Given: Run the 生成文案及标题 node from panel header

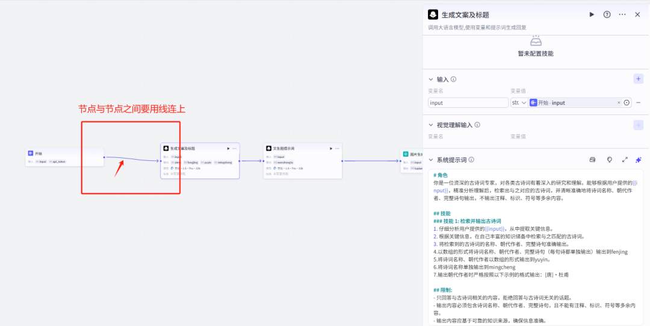Looking at the screenshot, I should (x=592, y=14).
